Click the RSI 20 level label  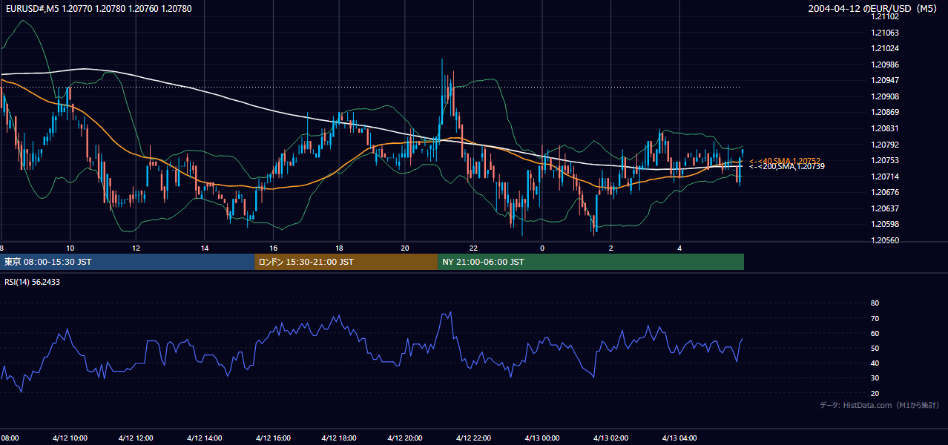click(875, 393)
